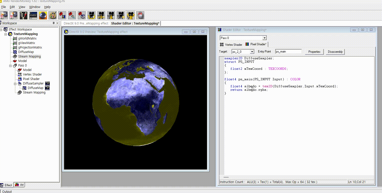Select the pan camera four-arrow icon
The width and height of the screenshot is (382, 193).
pyautogui.click(x=101, y=15)
